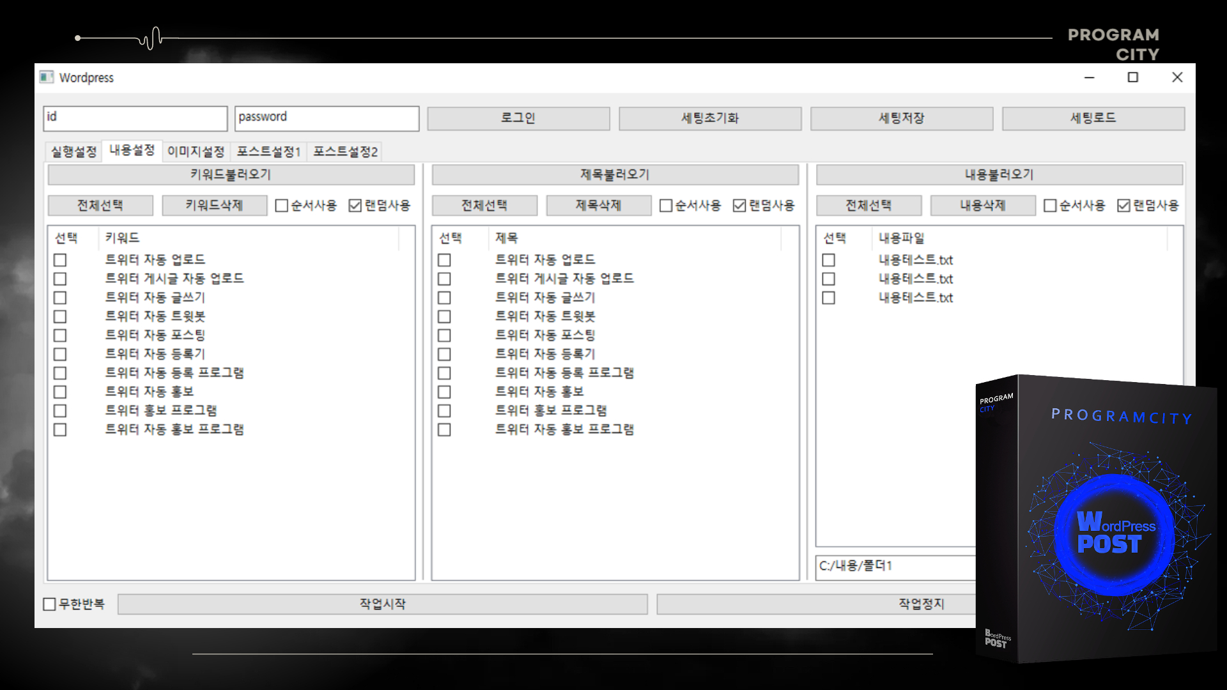Check title row 트위터 자동 글쓰기
The width and height of the screenshot is (1227, 690).
pyautogui.click(x=444, y=298)
